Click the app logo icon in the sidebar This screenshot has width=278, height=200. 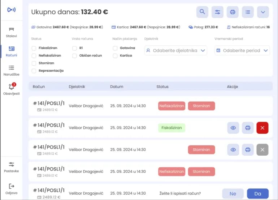point(11,10)
